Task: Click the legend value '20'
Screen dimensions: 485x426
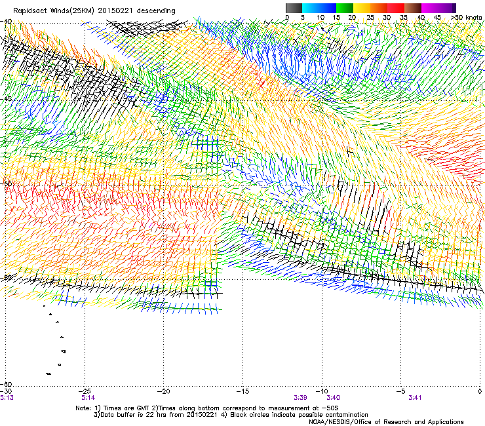Action: (x=353, y=18)
